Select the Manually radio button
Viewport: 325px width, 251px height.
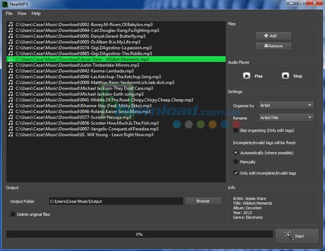236,161
